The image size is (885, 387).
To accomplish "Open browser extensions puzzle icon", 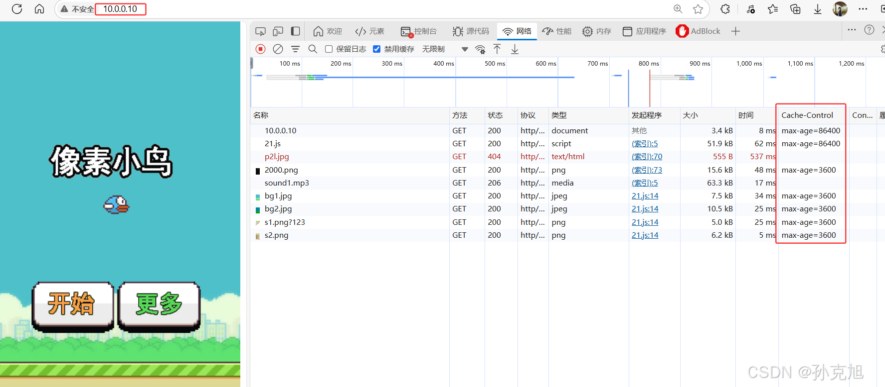I will 725,9.
